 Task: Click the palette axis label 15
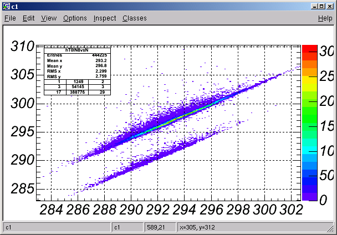(x=327, y=126)
